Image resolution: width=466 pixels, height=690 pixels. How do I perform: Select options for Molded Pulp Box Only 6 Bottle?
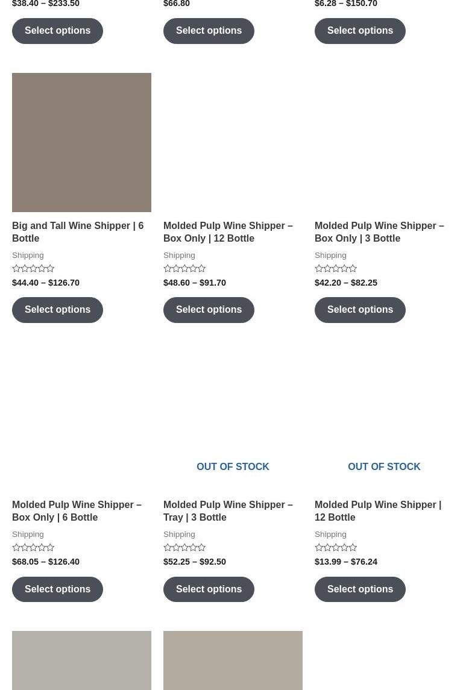coord(57,589)
